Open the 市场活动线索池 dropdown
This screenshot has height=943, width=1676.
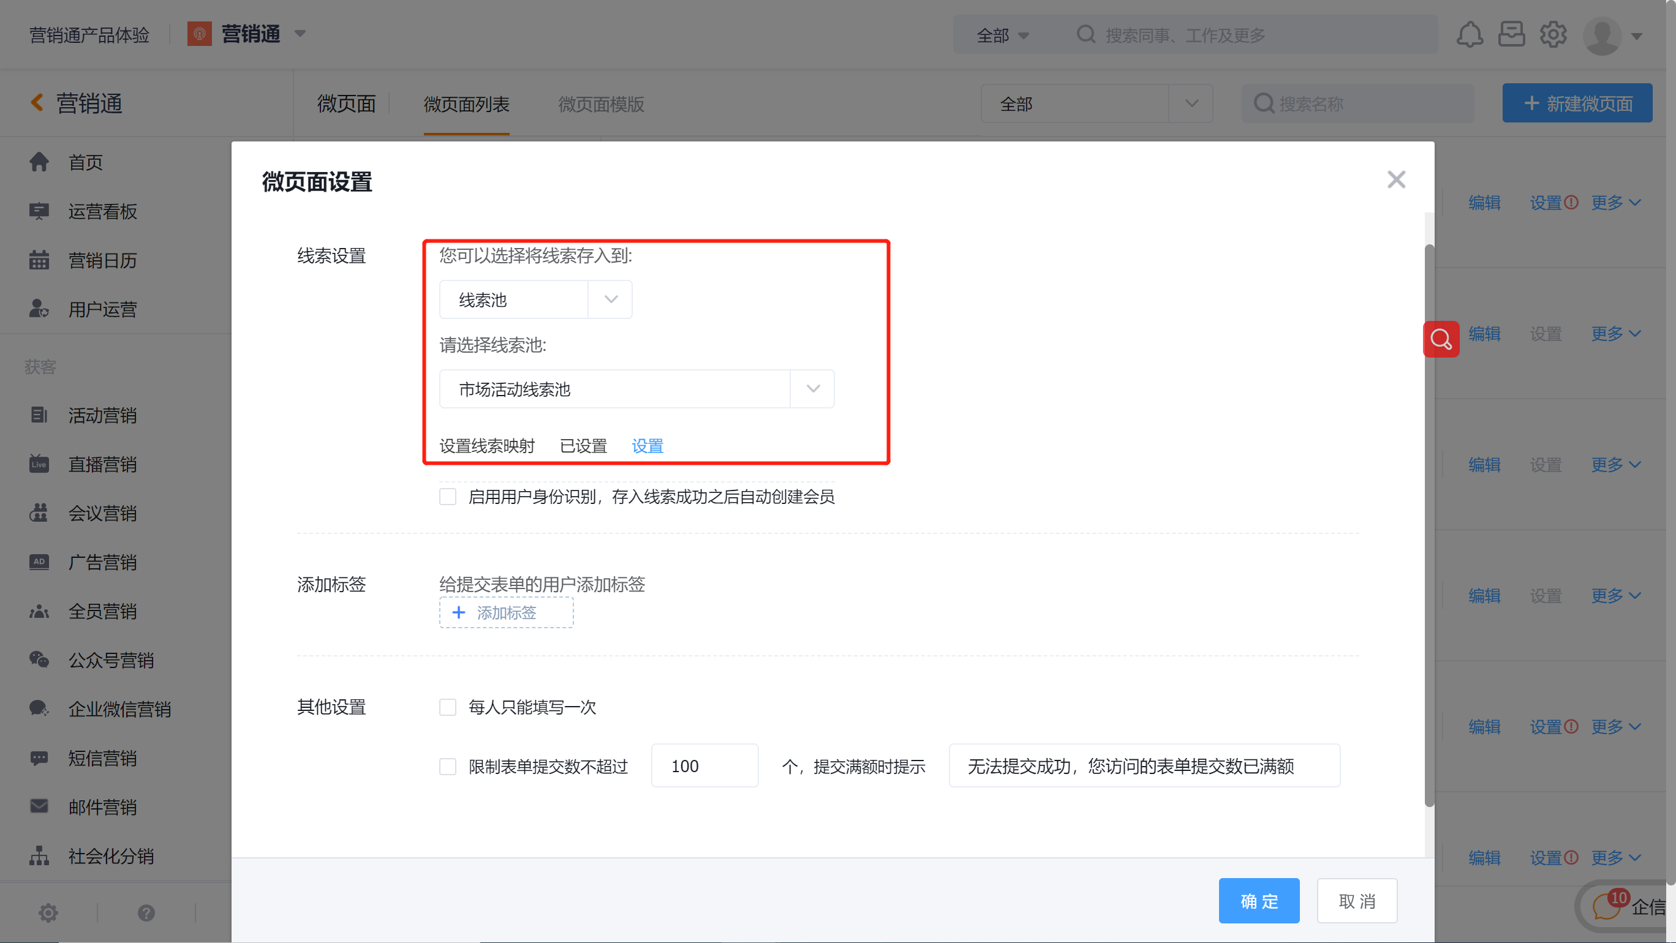[636, 389]
